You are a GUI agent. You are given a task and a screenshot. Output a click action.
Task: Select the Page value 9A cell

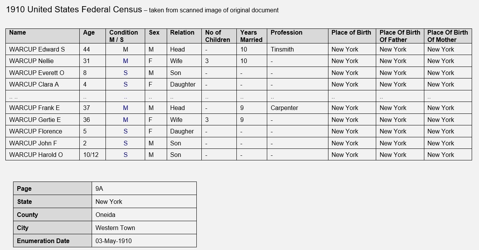point(144,188)
